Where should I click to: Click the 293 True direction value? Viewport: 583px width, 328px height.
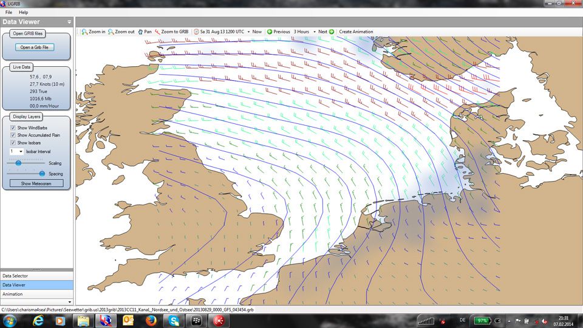38,91
